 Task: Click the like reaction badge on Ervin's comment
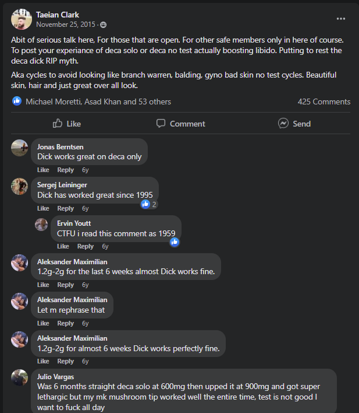pyautogui.click(x=174, y=242)
